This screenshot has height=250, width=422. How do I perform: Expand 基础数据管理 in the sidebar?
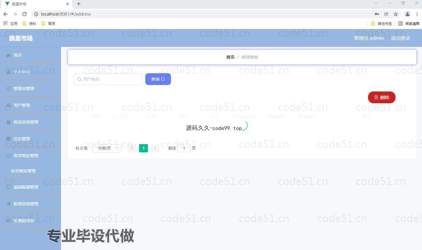(30, 187)
